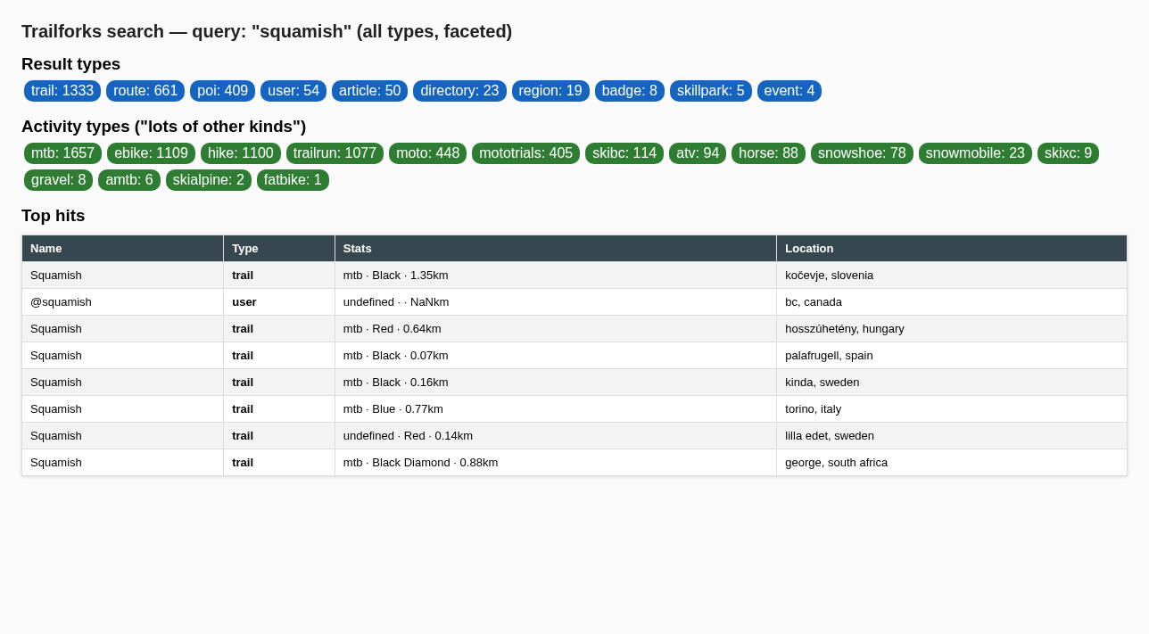Click 'mtb · Black Diamond · 0.88km' stats cell
This screenshot has width=1149, height=634.
(x=556, y=463)
